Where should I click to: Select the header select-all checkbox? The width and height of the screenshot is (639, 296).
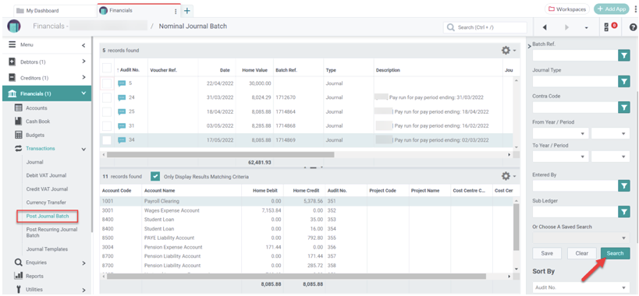(x=106, y=68)
